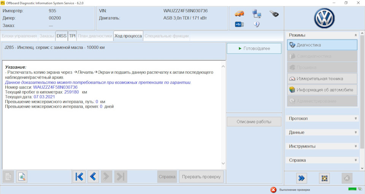Open the Специальные функции tab
This screenshot has height=194, width=365.
(x=167, y=36)
